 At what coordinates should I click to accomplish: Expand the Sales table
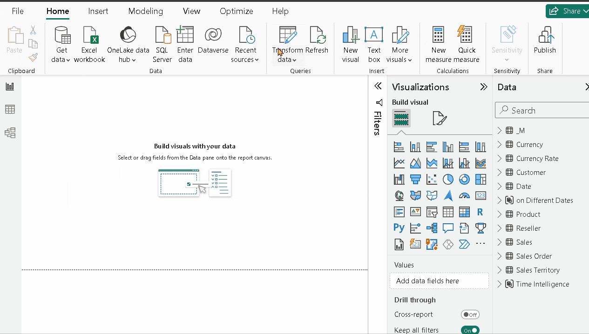click(500, 242)
